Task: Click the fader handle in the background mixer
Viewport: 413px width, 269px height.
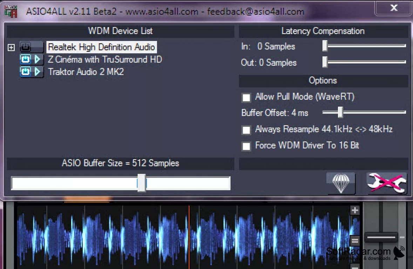Action: click(381, 237)
